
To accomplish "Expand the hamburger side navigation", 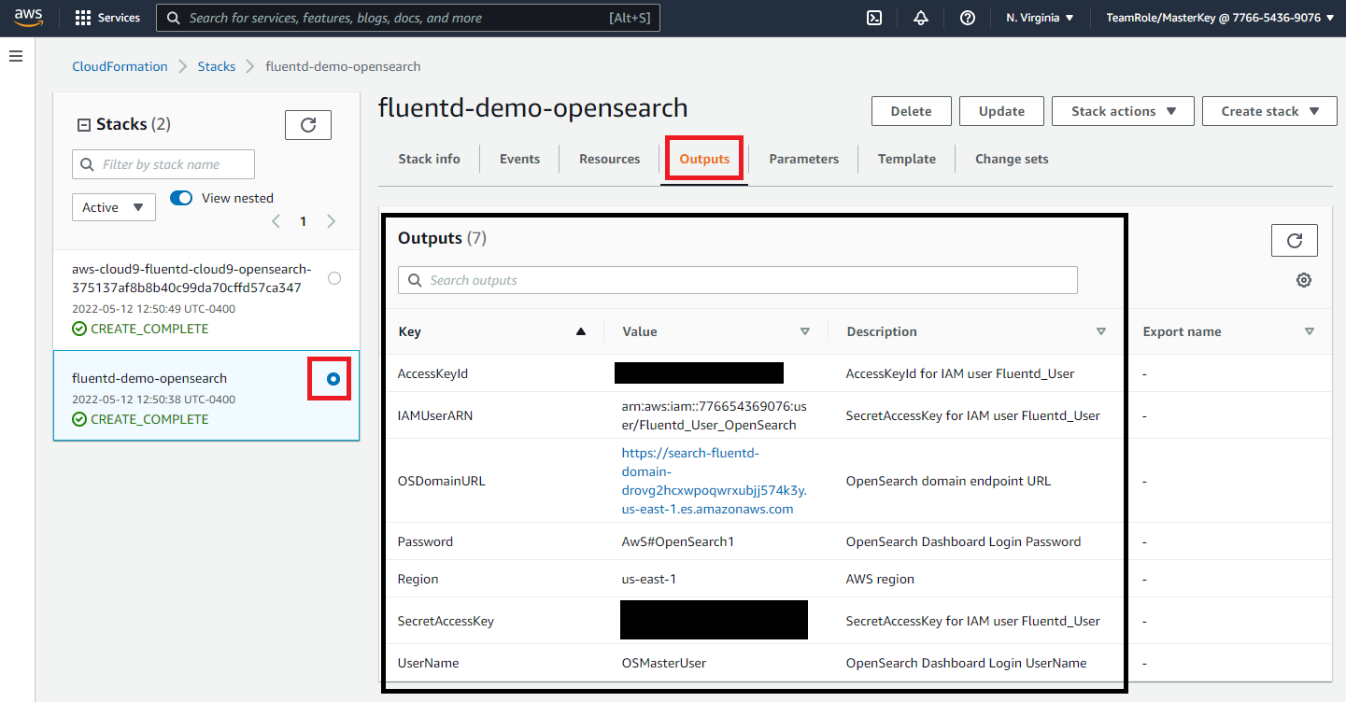I will 16,57.
